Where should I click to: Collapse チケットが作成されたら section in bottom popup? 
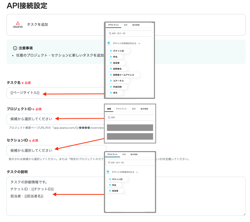coord(137,172)
